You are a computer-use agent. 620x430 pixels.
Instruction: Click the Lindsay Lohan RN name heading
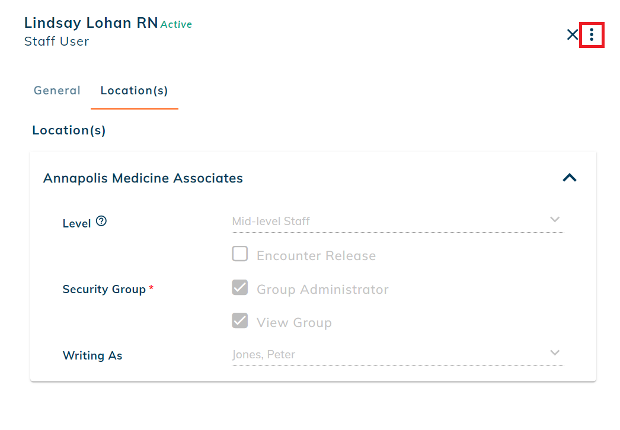click(x=91, y=23)
